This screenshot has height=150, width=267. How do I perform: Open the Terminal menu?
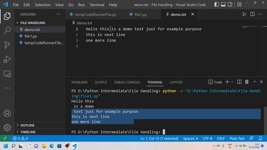[97, 5]
